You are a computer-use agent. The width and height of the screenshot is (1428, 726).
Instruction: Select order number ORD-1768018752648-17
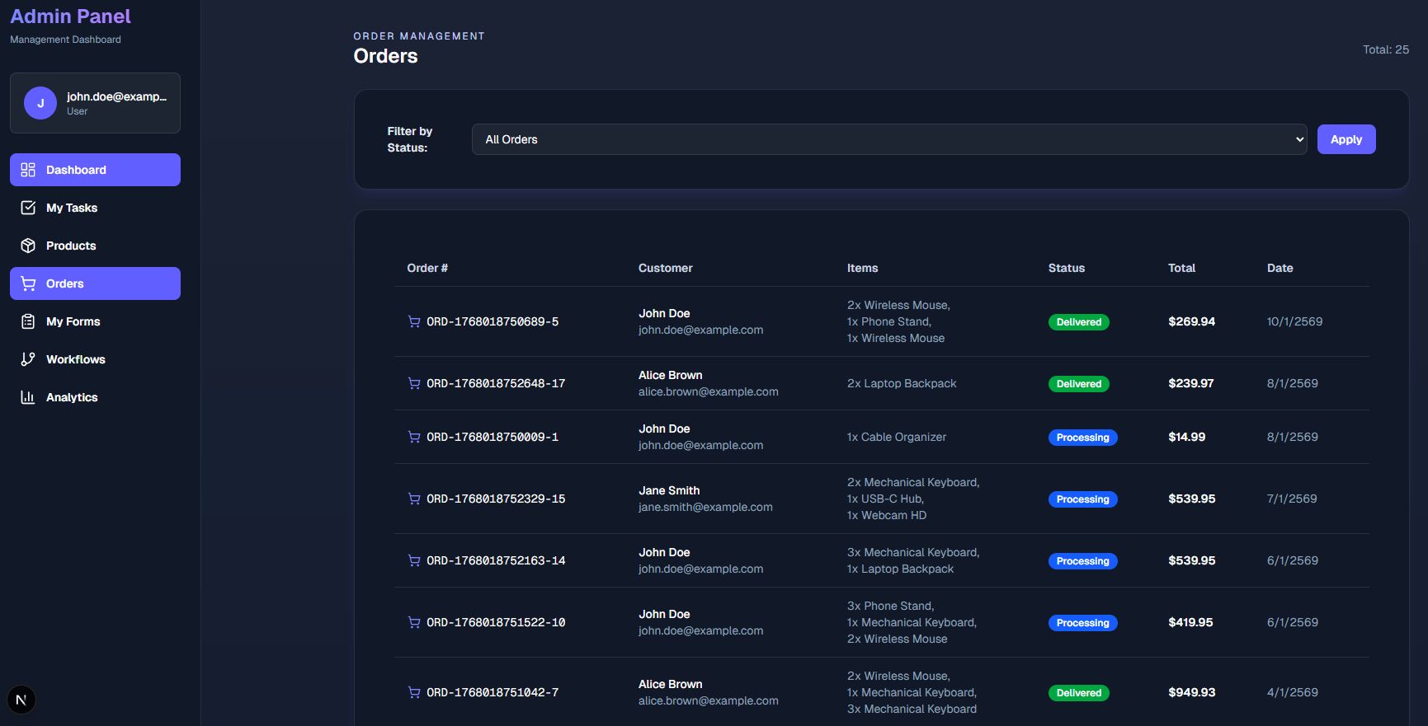(496, 383)
